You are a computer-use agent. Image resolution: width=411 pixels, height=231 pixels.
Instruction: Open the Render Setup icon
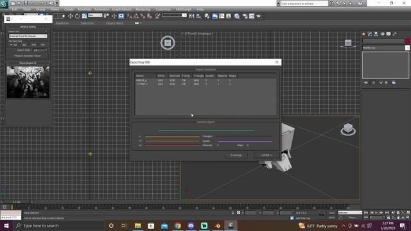245,16
